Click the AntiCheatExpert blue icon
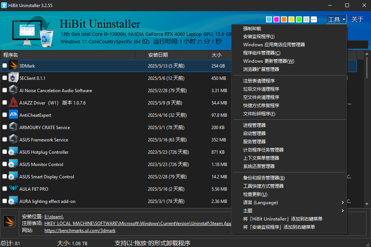The height and width of the screenshot is (247, 371). 13,115
